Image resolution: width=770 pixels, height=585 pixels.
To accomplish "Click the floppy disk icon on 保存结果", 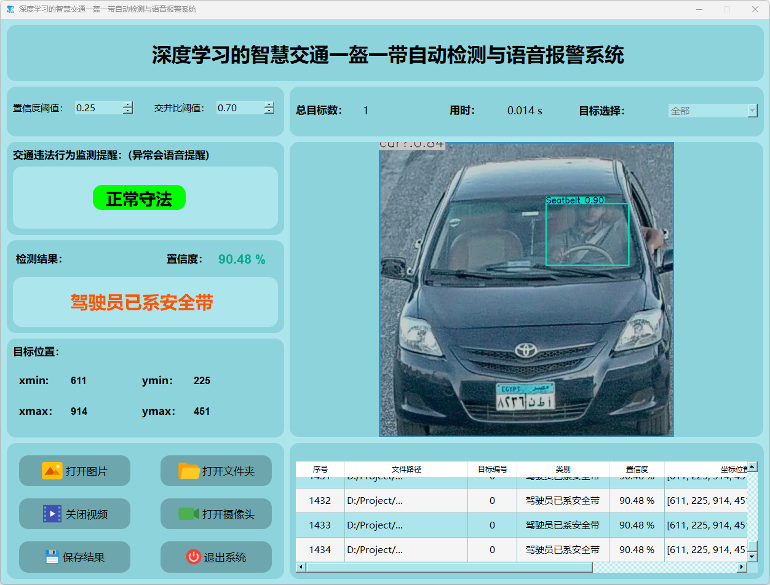I will point(52,557).
